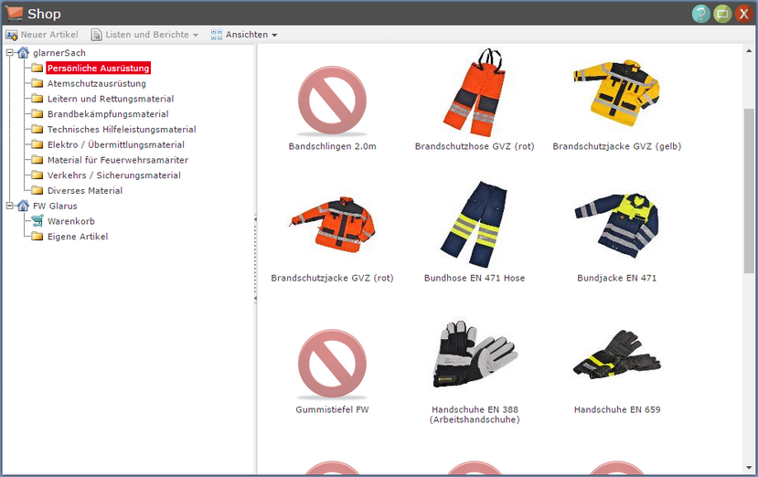Open the Handschuhe EN 388 gloves thumbnail

pyautogui.click(x=475, y=355)
